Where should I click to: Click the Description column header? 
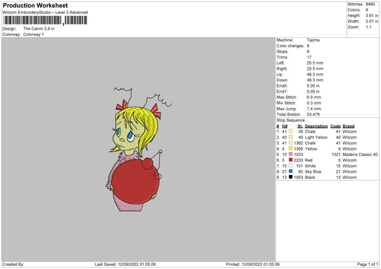point(316,126)
